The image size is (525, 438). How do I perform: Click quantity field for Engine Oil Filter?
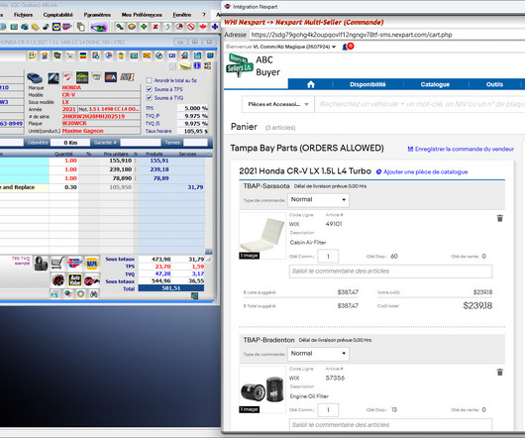coord(328,410)
